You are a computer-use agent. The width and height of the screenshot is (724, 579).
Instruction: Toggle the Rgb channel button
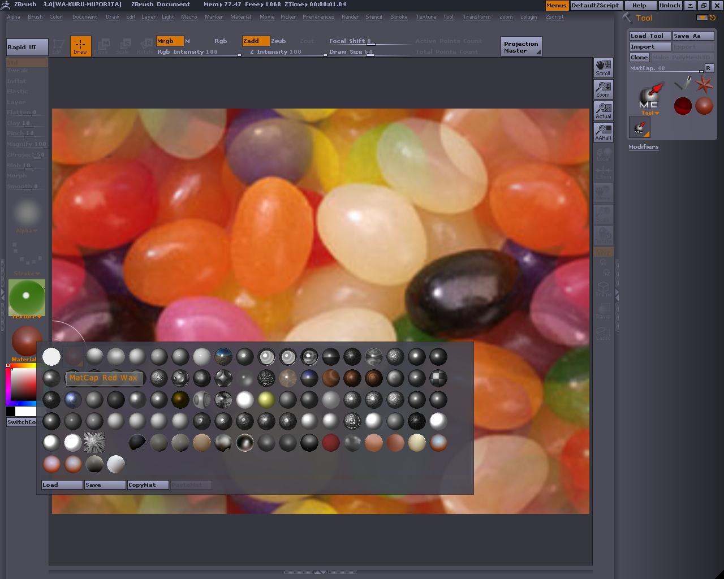tap(221, 41)
